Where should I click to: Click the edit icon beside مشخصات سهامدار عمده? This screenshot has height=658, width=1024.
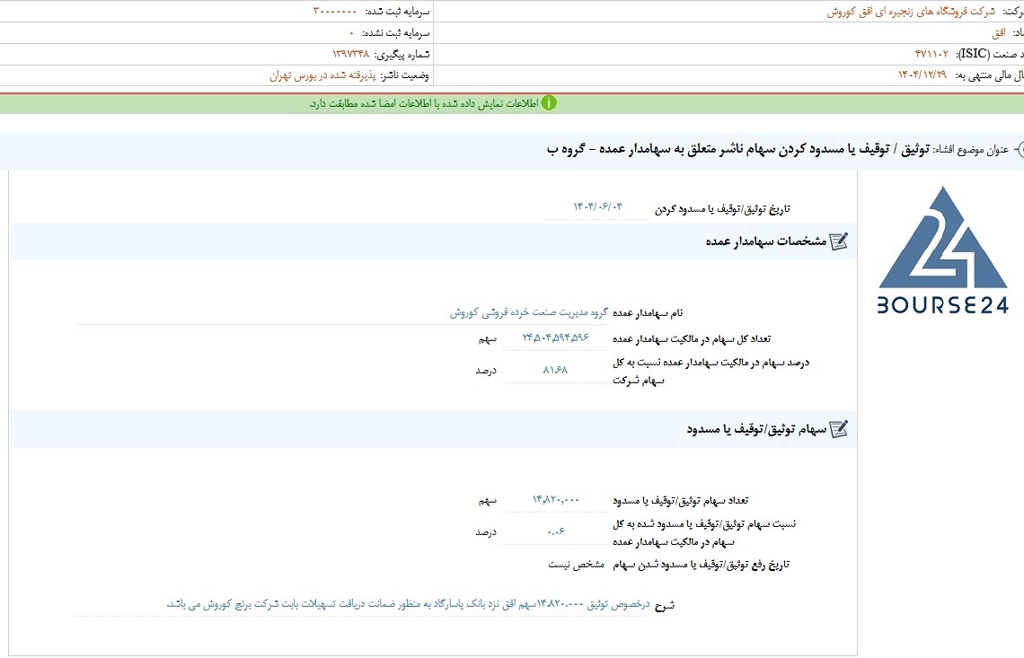pyautogui.click(x=839, y=241)
